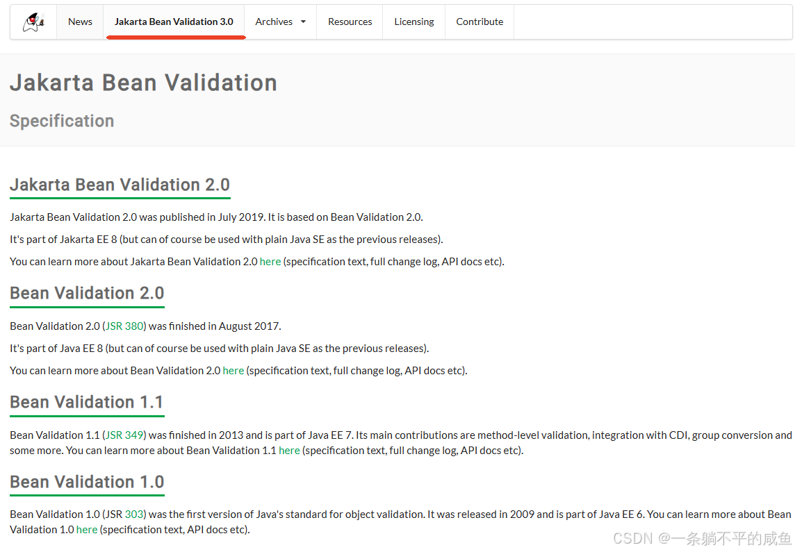Image resolution: width=795 pixels, height=552 pixels.
Task: Click the main Jakarta Bean Validation page title
Action: (x=143, y=83)
